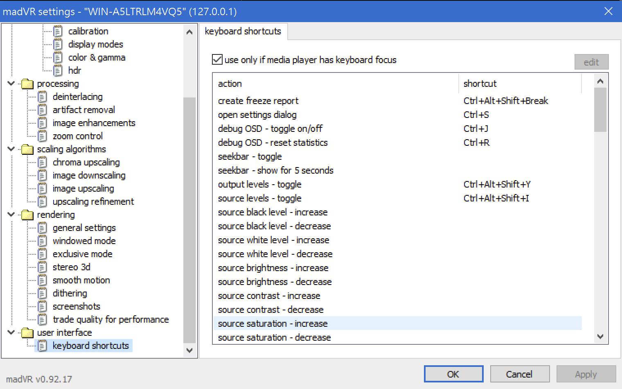
Task: Click the dithering page icon
Action: [42, 293]
